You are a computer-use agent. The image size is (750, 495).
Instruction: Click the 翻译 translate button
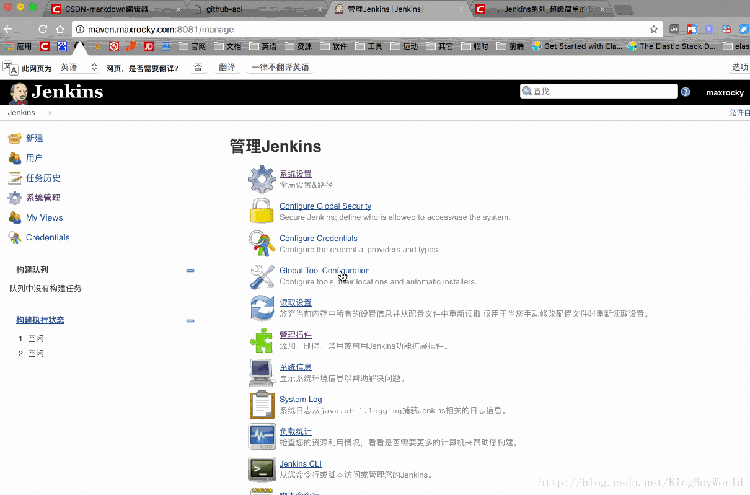[x=227, y=67]
